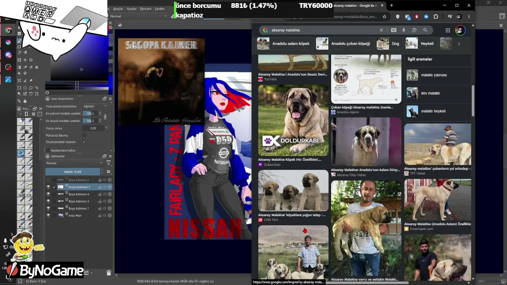Open layer filter funnel in Katmanlar panel
The width and height of the screenshot is (507, 285).
109,163
